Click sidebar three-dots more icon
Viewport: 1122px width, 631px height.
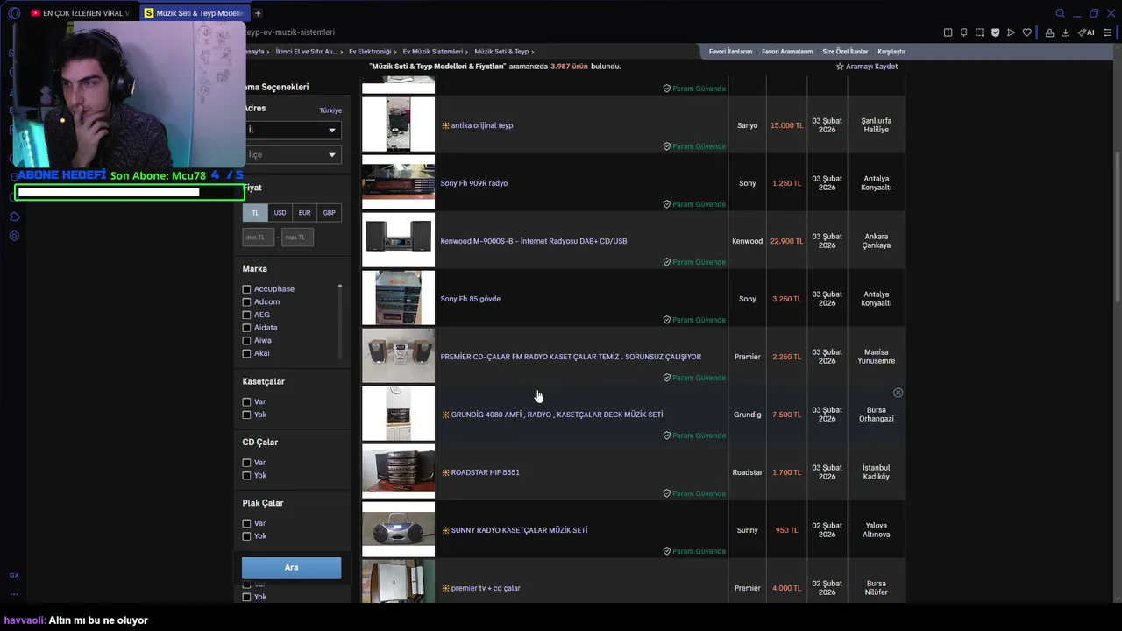click(x=14, y=593)
